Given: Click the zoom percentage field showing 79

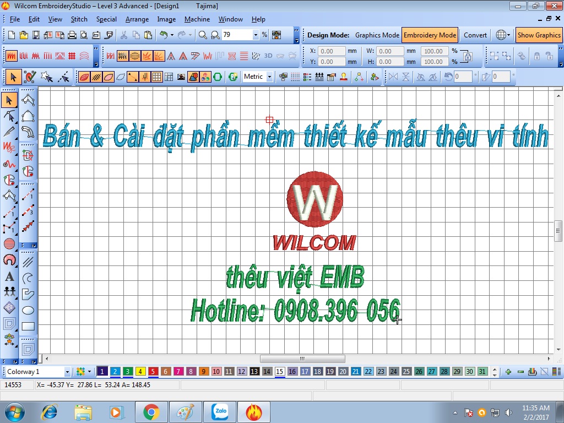Looking at the screenshot, I should [237, 35].
